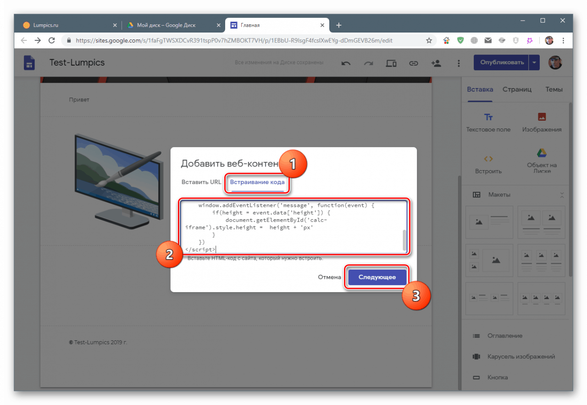Open the green shield extension
Viewport: 587px width, 405px height.
click(460, 40)
